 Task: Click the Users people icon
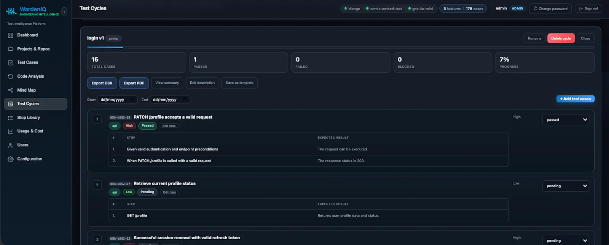coord(11,145)
